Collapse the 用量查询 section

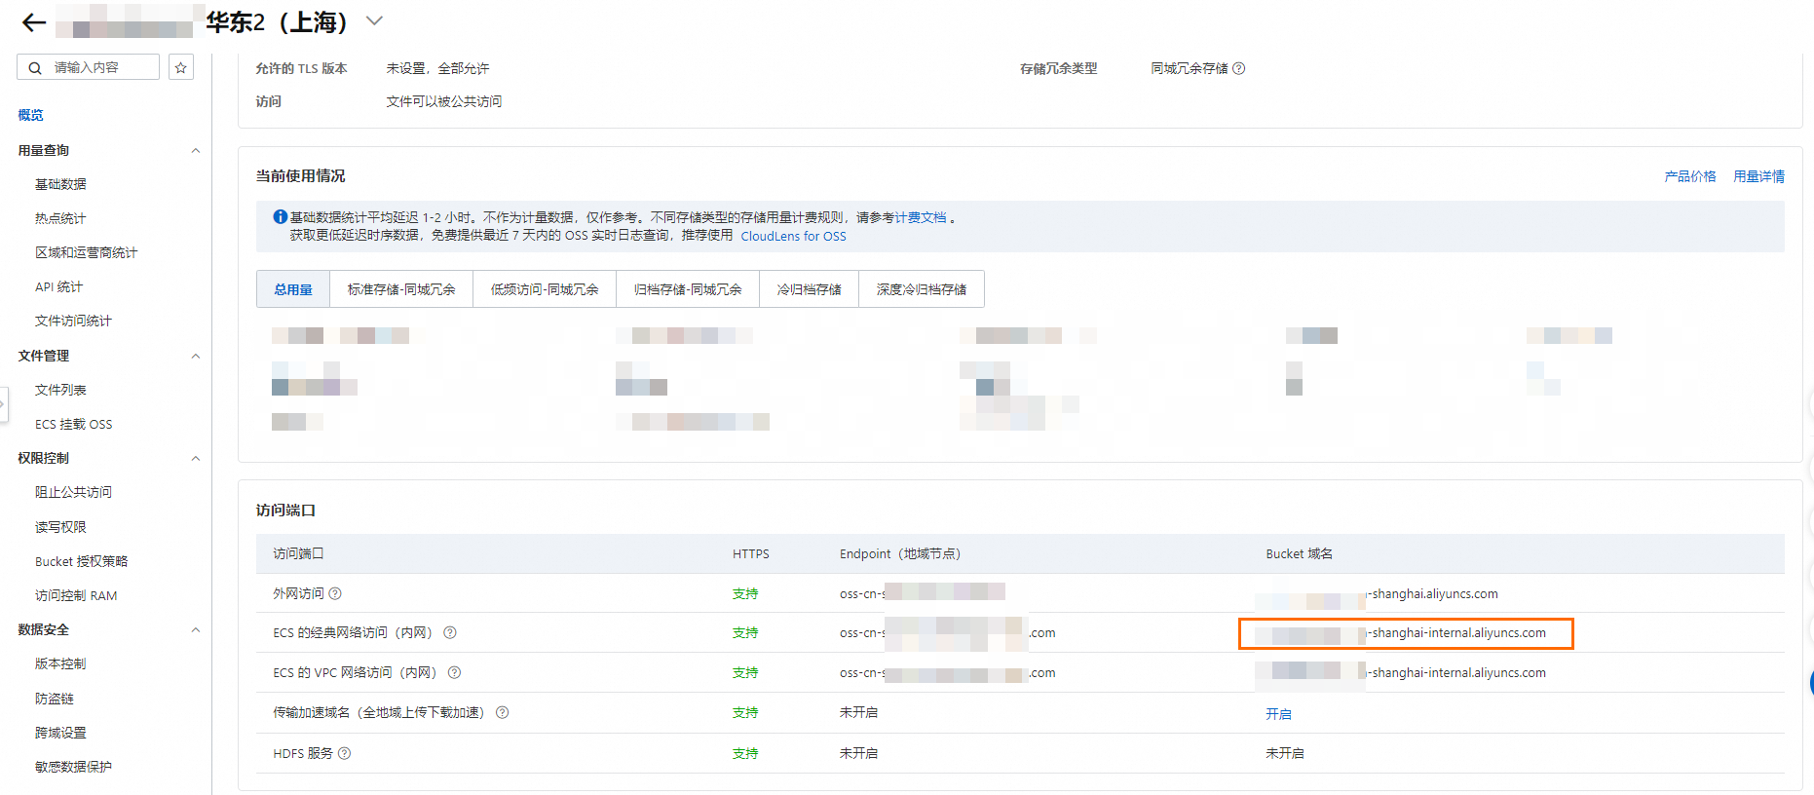pos(196,150)
